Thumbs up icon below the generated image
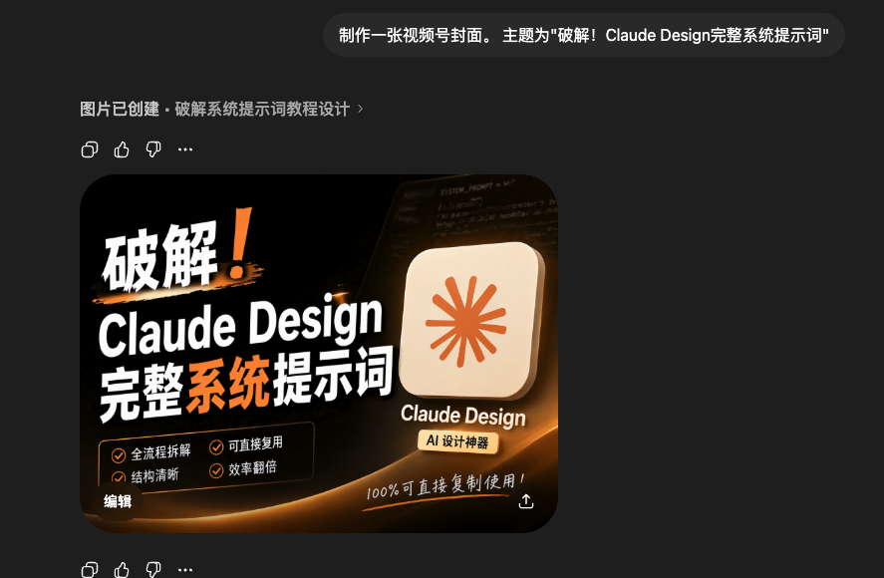This screenshot has height=578, width=884. [x=122, y=570]
